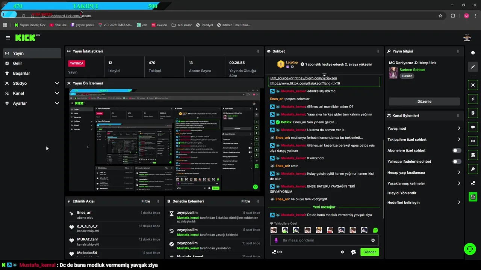Open YouTube bookmark

pos(58,25)
